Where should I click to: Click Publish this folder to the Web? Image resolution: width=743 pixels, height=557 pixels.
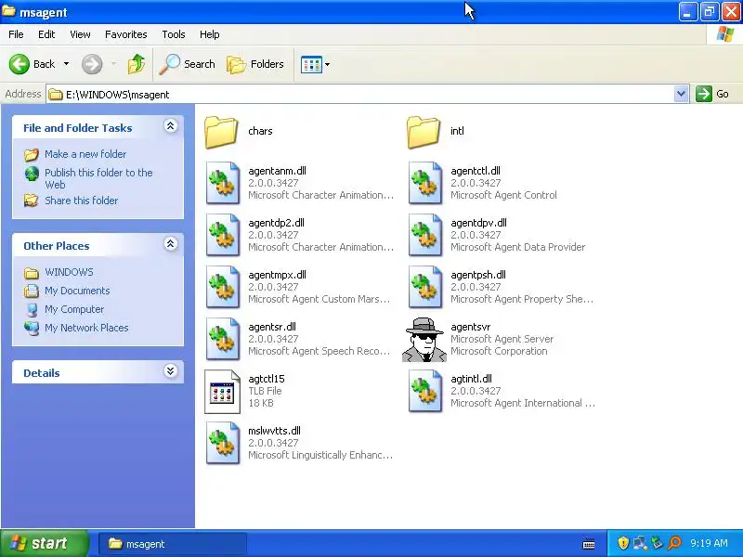(98, 178)
